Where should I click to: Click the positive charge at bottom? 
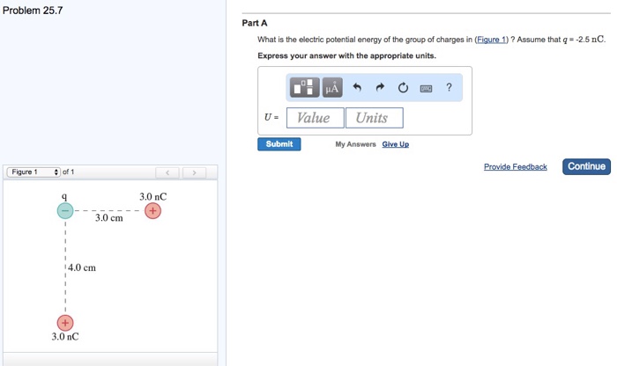coord(65,323)
